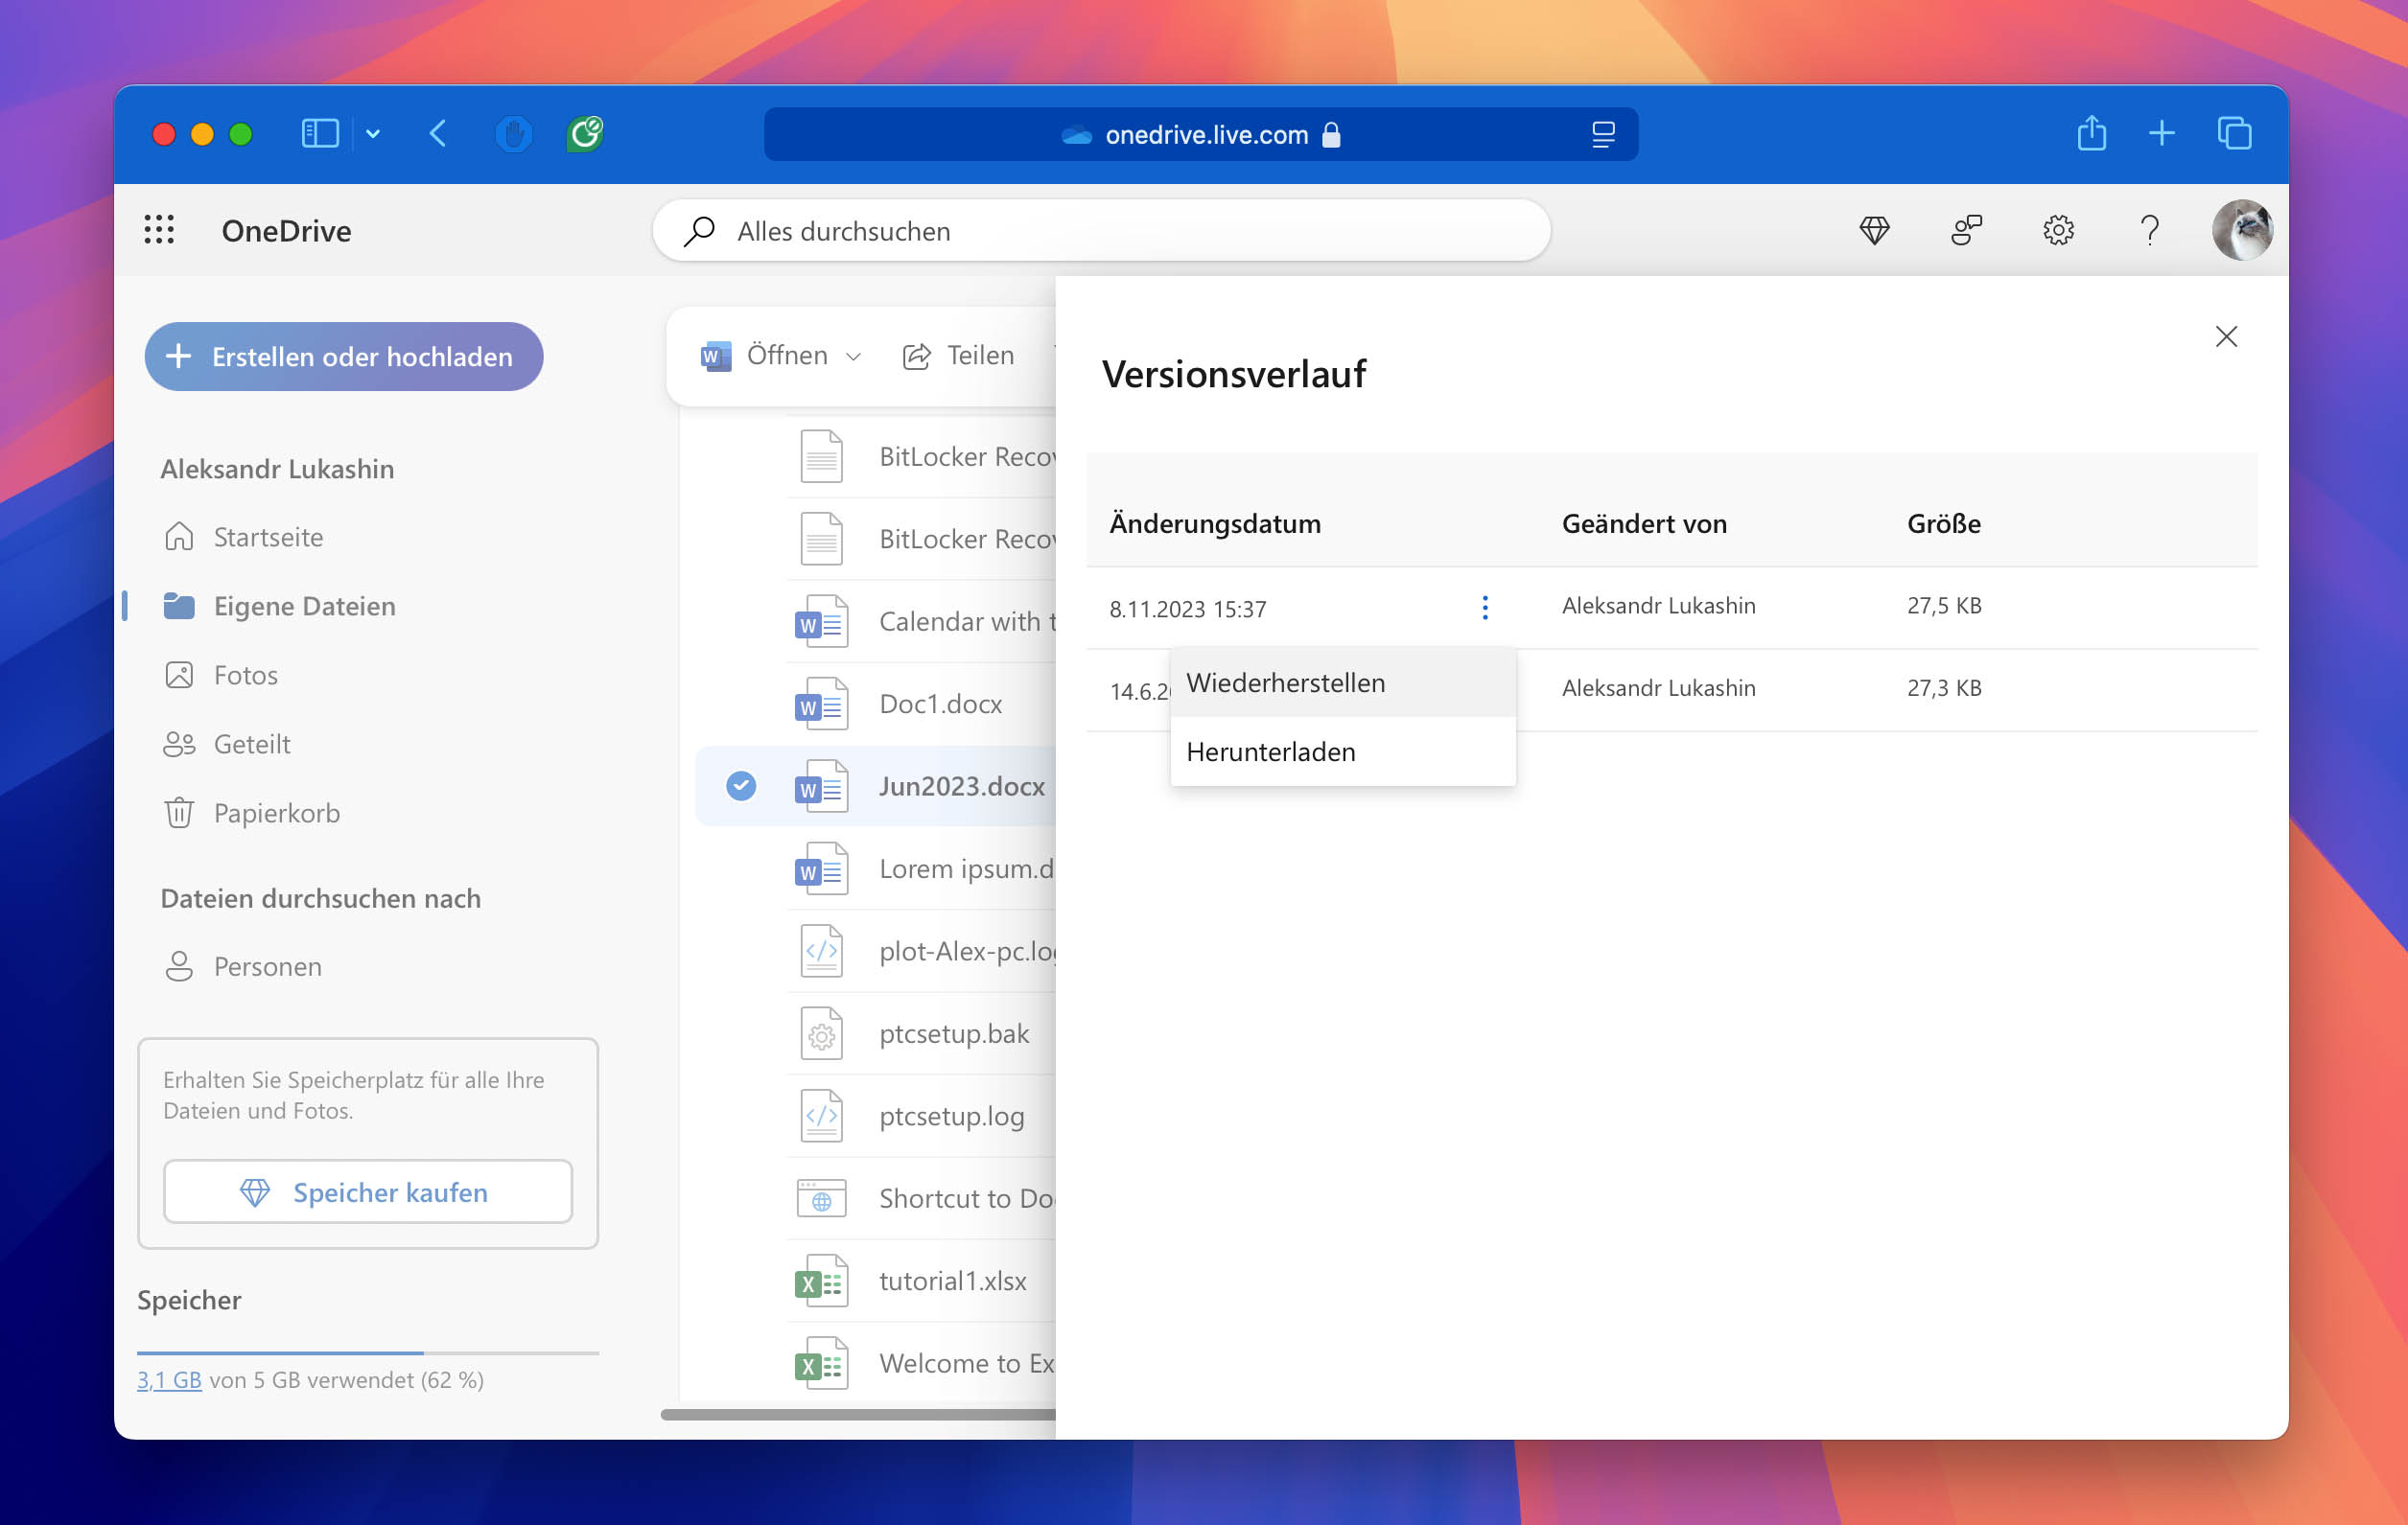The height and width of the screenshot is (1525, 2408).
Task: Choose Herunterladen from the context menu
Action: pos(1342,751)
